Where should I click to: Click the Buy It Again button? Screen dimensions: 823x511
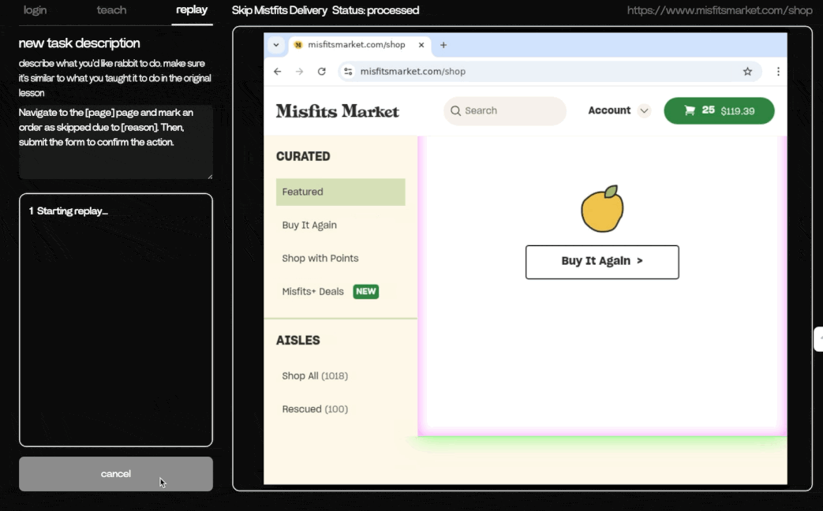[x=602, y=262]
